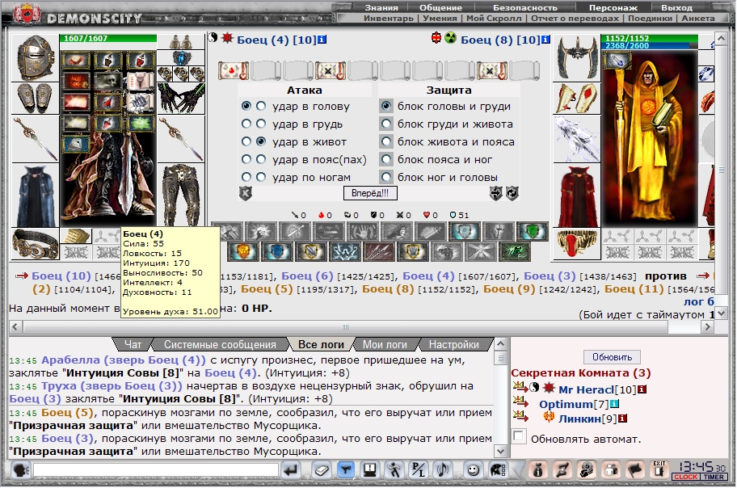The width and height of the screenshot is (737, 488).
Task: Click the gray knight helmet skill icon
Action: [x=499, y=231]
